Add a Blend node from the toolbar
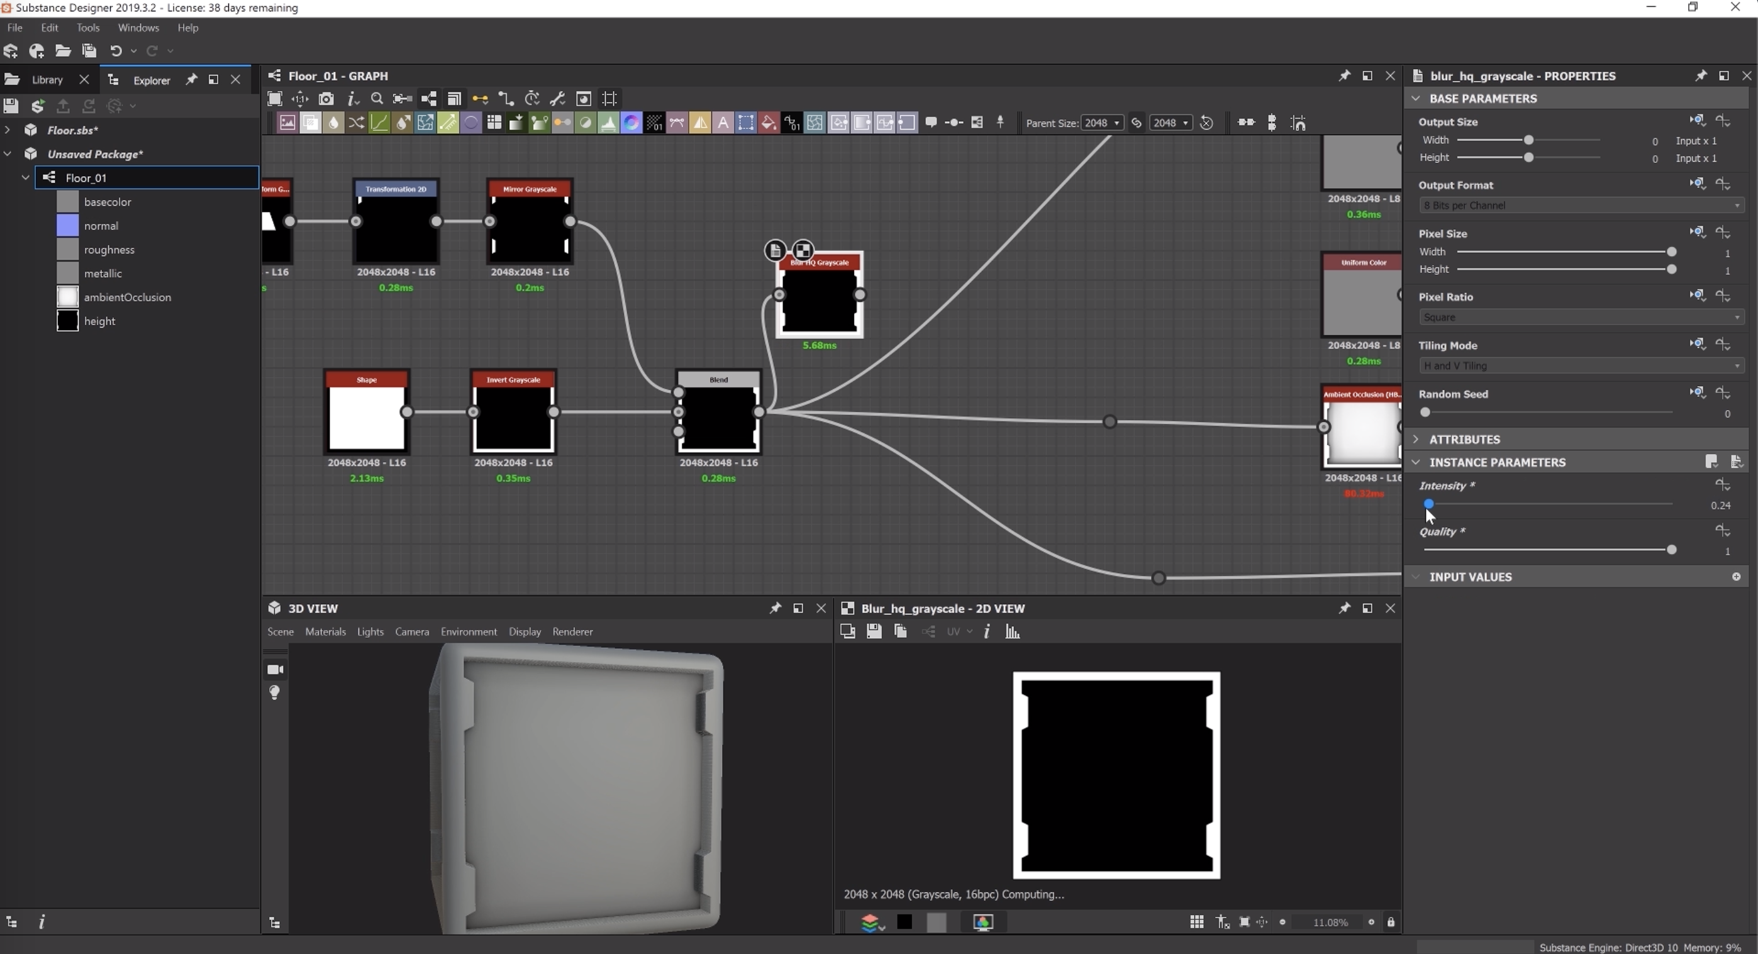Viewport: 1758px width, 954px height. click(x=311, y=123)
